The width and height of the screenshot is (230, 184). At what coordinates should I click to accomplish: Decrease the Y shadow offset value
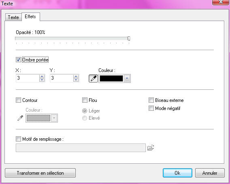[76, 80]
